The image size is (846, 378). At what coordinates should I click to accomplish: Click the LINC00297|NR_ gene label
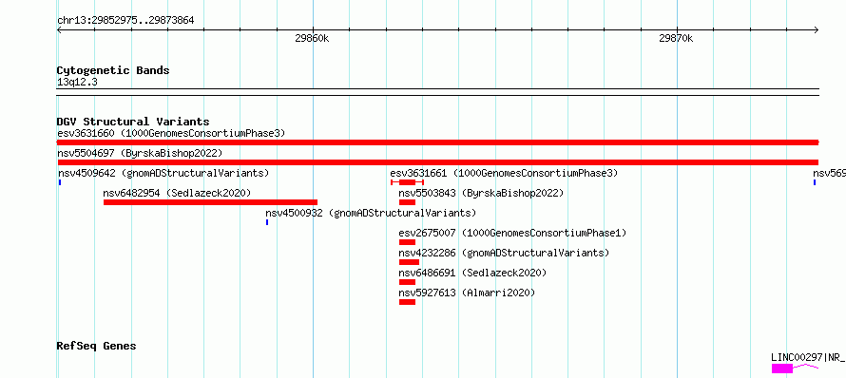point(809,357)
